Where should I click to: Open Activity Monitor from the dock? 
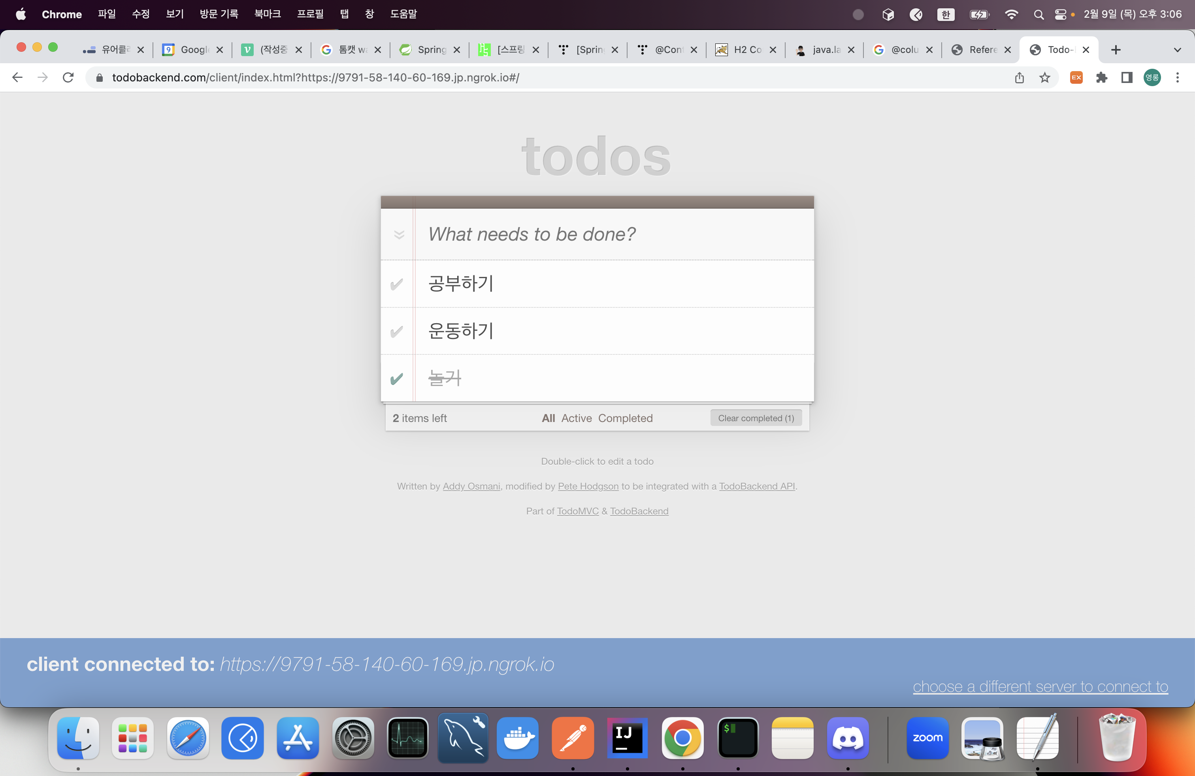click(x=408, y=738)
